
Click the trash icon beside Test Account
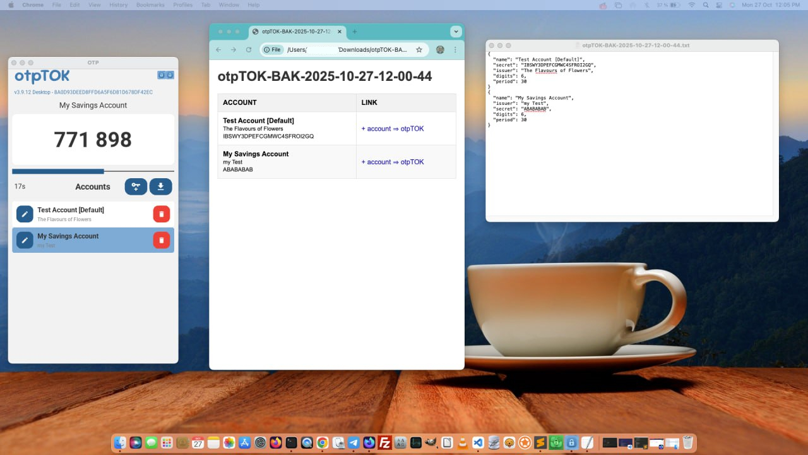(161, 214)
